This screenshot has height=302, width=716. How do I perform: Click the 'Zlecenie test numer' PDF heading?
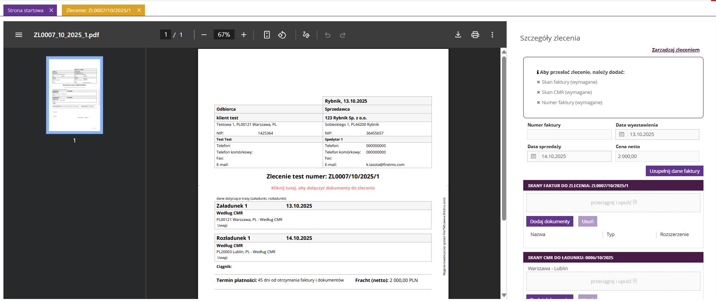click(x=323, y=177)
